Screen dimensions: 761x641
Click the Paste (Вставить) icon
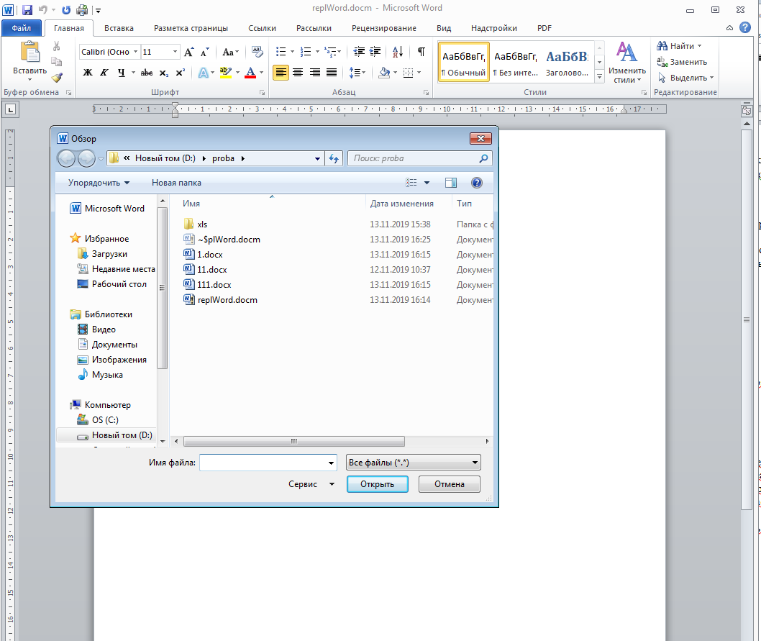[29, 52]
